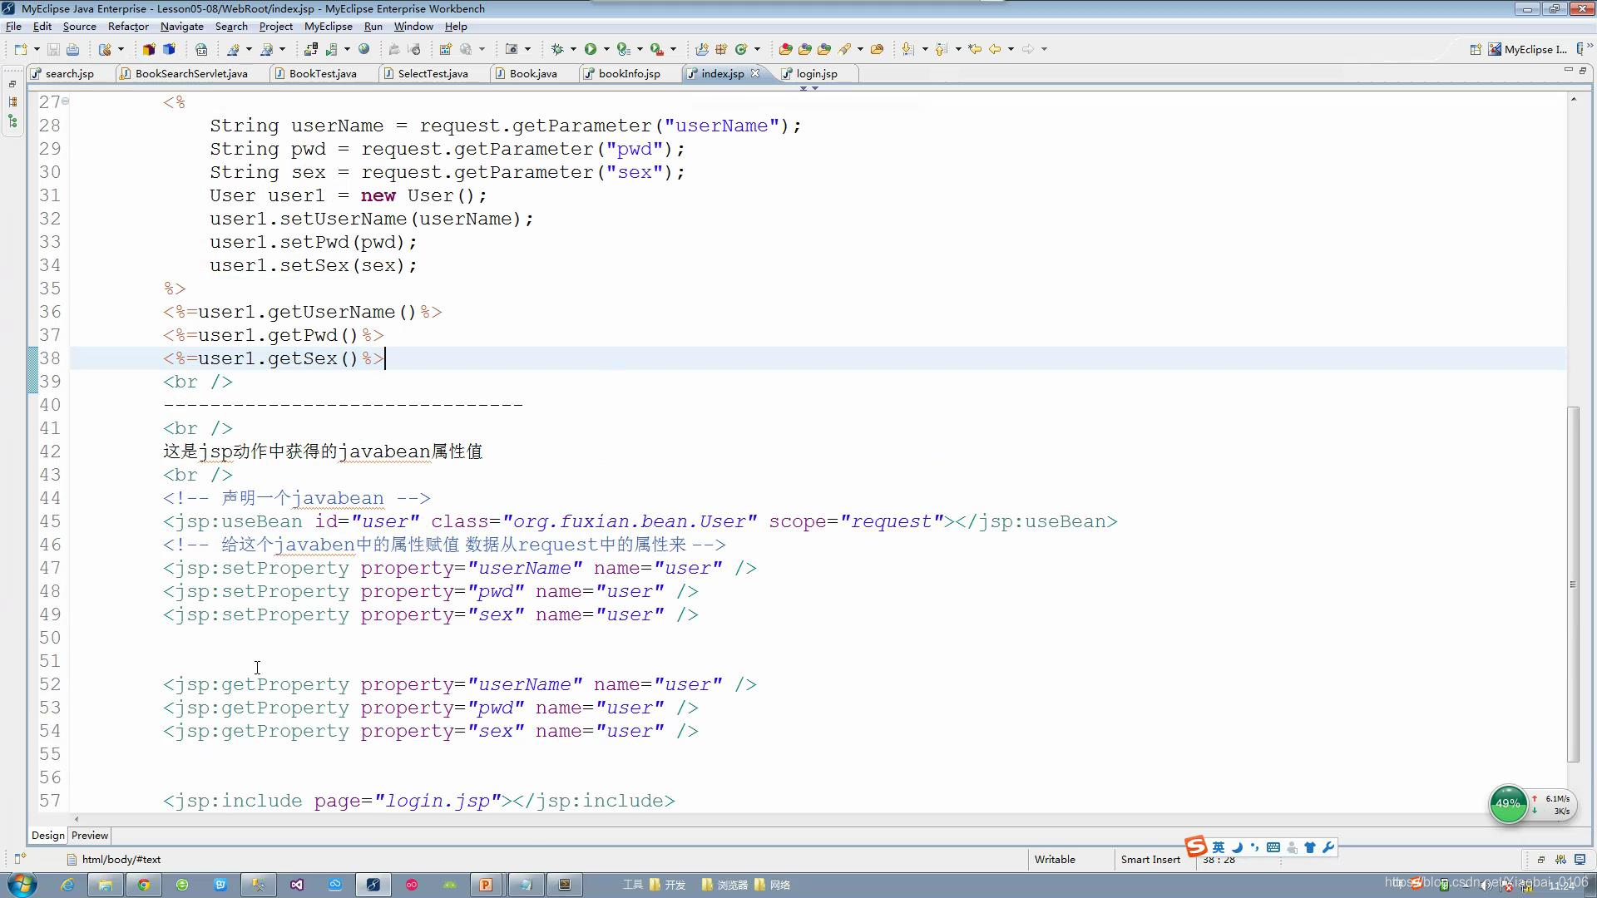Image resolution: width=1597 pixels, height=898 pixels.
Task: Click the Sogou settings wrench icon
Action: (x=1328, y=847)
